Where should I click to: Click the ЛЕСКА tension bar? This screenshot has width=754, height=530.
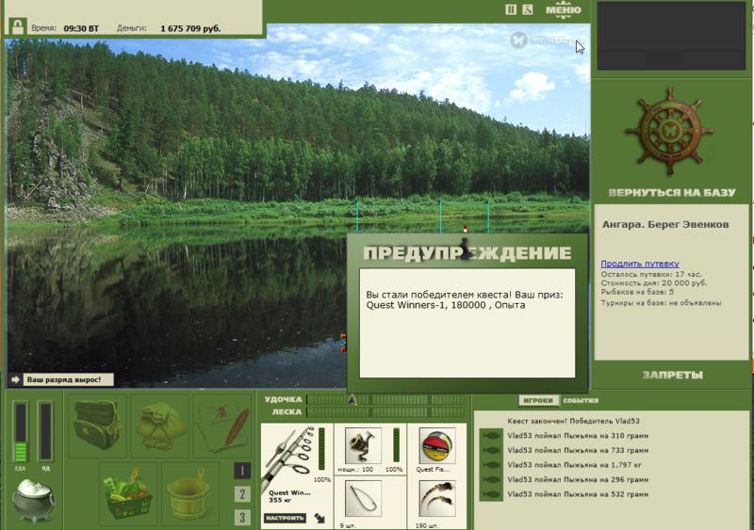tap(385, 411)
